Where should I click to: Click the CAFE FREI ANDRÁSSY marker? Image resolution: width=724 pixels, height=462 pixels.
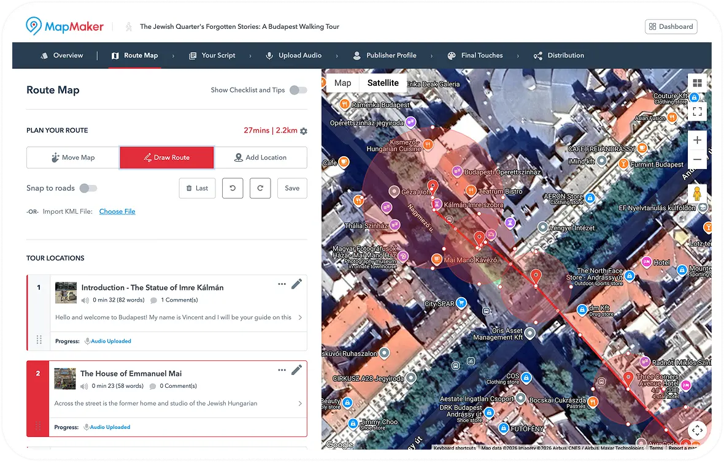pyautogui.click(x=642, y=148)
